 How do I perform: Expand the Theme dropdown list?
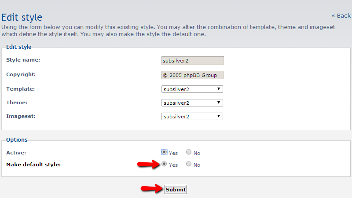click(192, 103)
